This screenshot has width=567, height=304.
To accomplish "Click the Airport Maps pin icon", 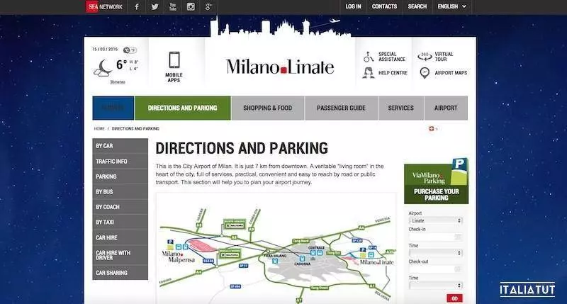I will [x=425, y=73].
